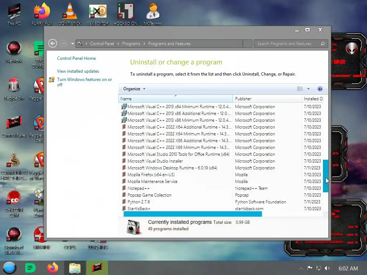Open the recent locations dropdown arrow
Screen dimensions: 367x275
pyautogui.click(x=72, y=44)
